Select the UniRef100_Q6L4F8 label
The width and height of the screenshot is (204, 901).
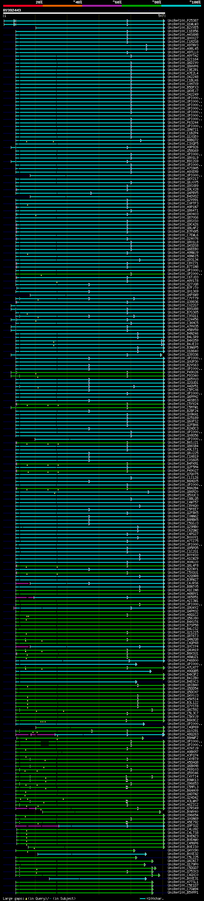tap(183, 566)
